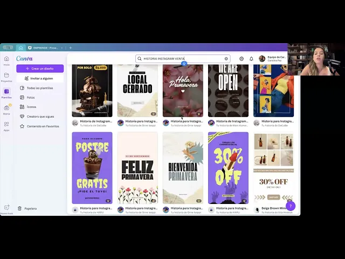Close the EMPRENDE presentation tab
345x259 pixels.
(62, 48)
